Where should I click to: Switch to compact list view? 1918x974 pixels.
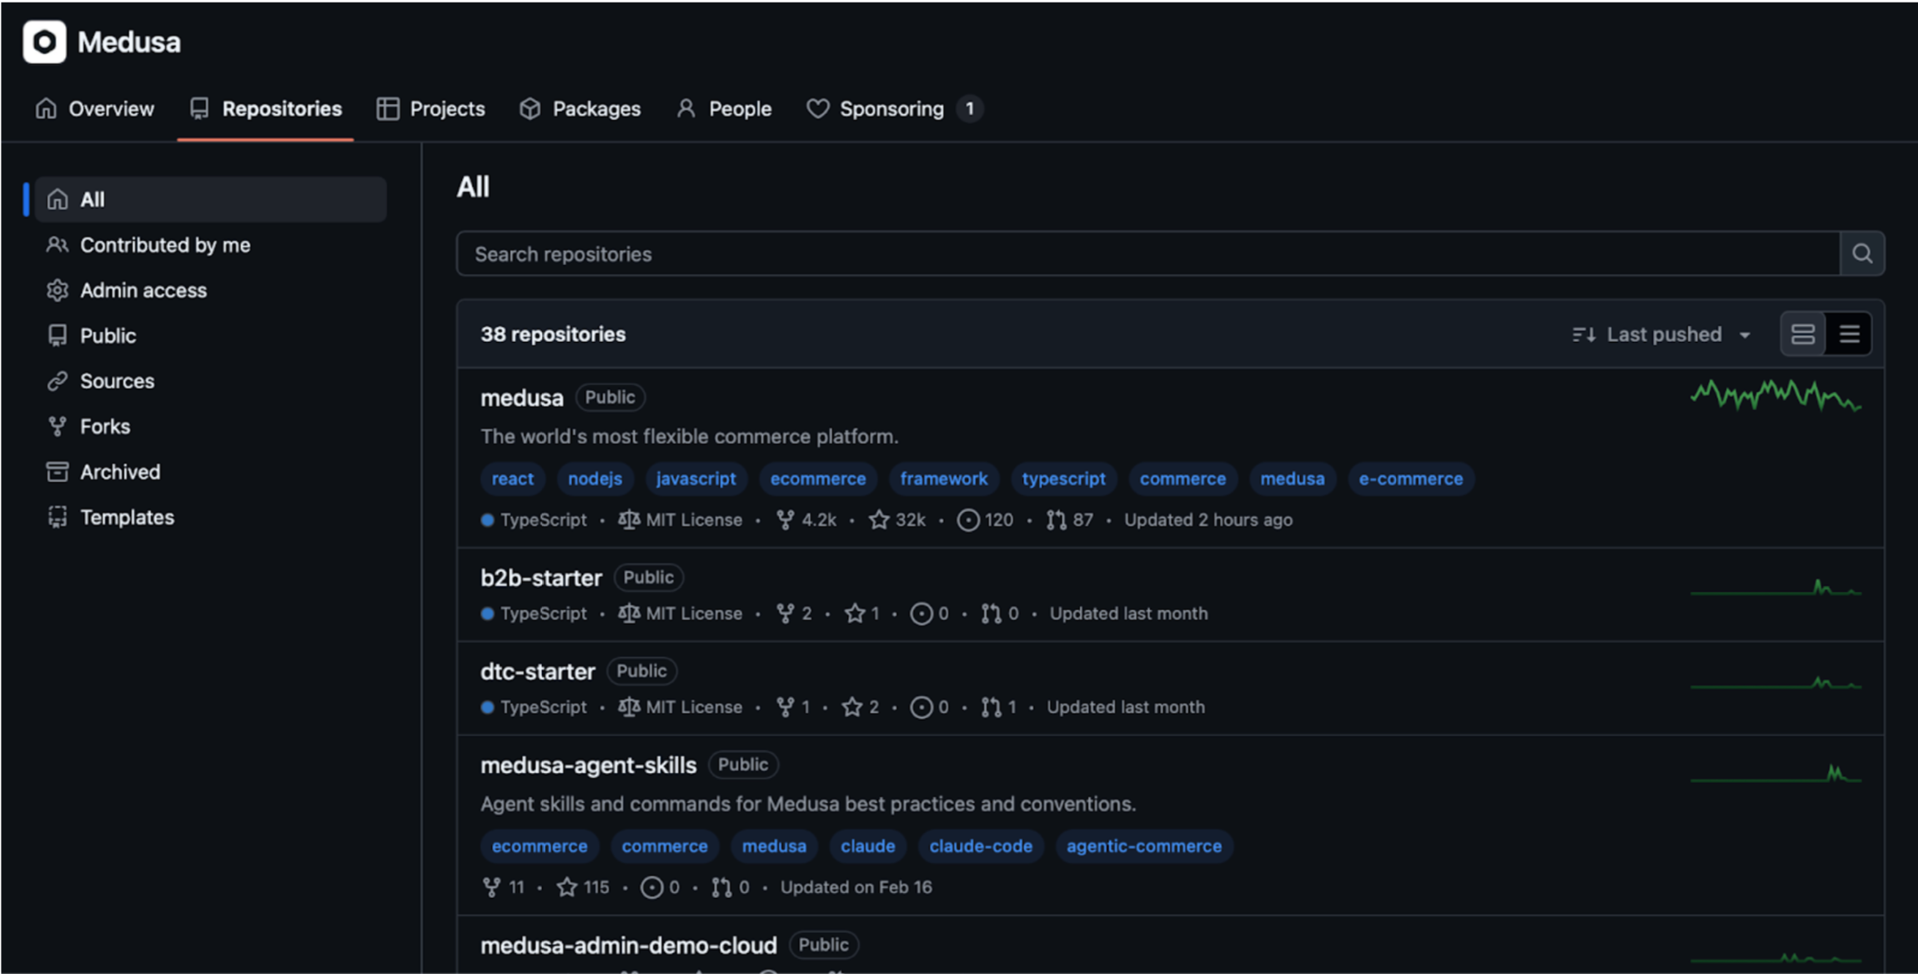point(1849,334)
